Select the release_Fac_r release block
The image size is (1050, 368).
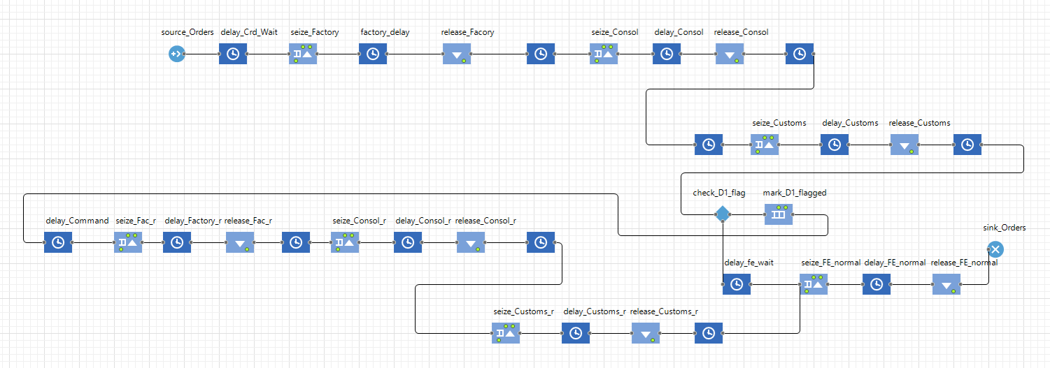coord(240,242)
